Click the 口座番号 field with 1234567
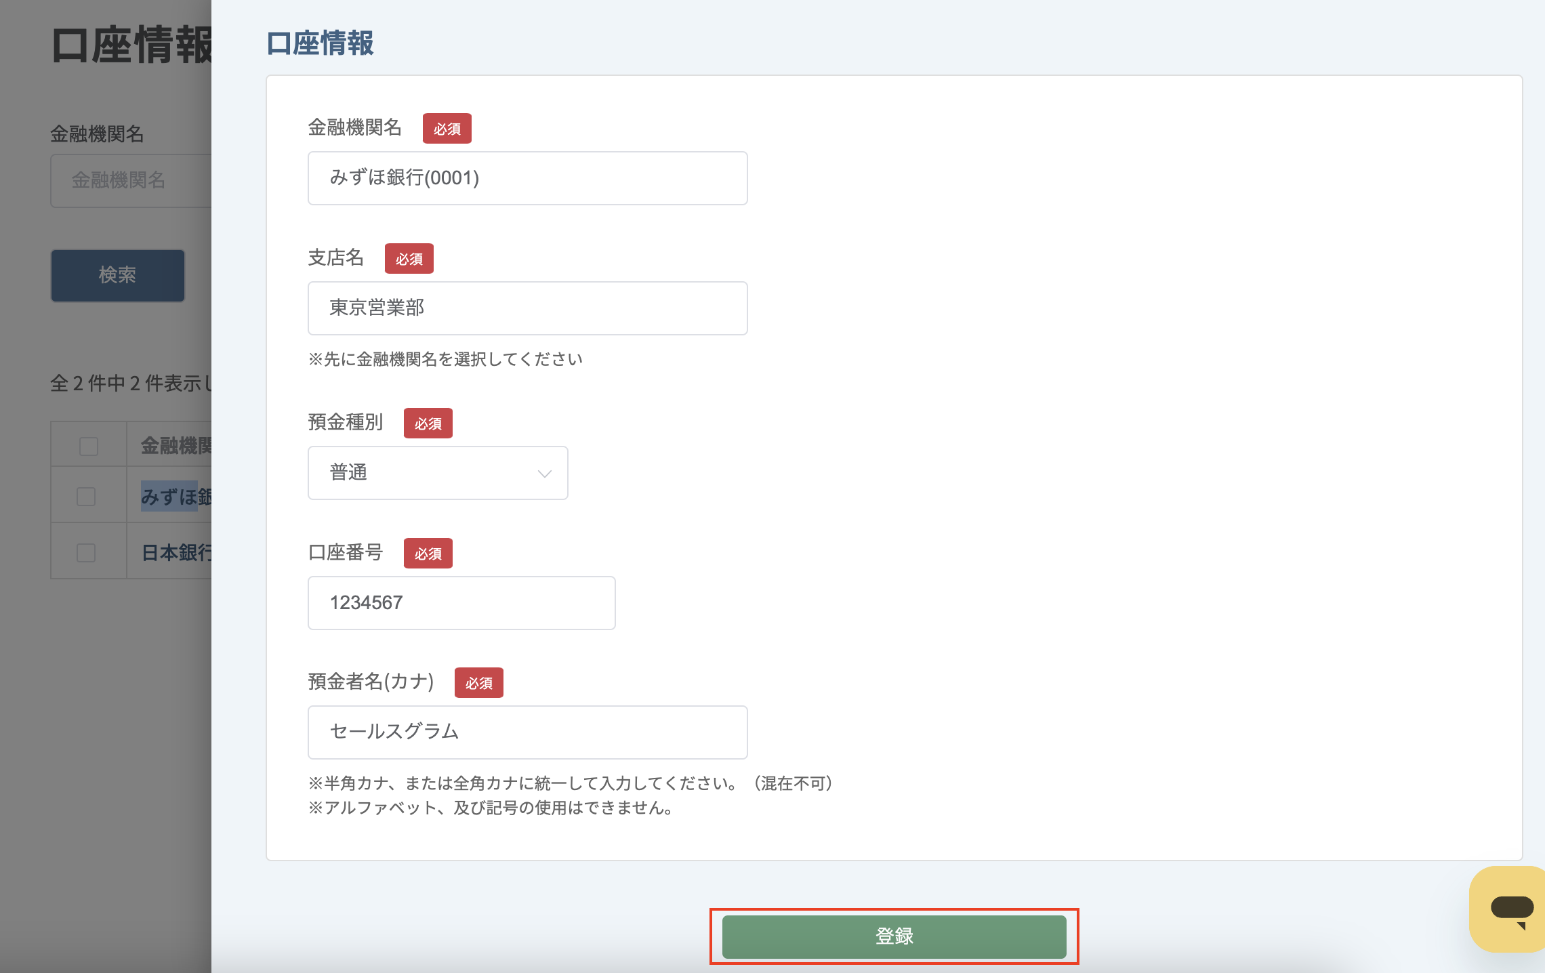1545x973 pixels. (461, 603)
